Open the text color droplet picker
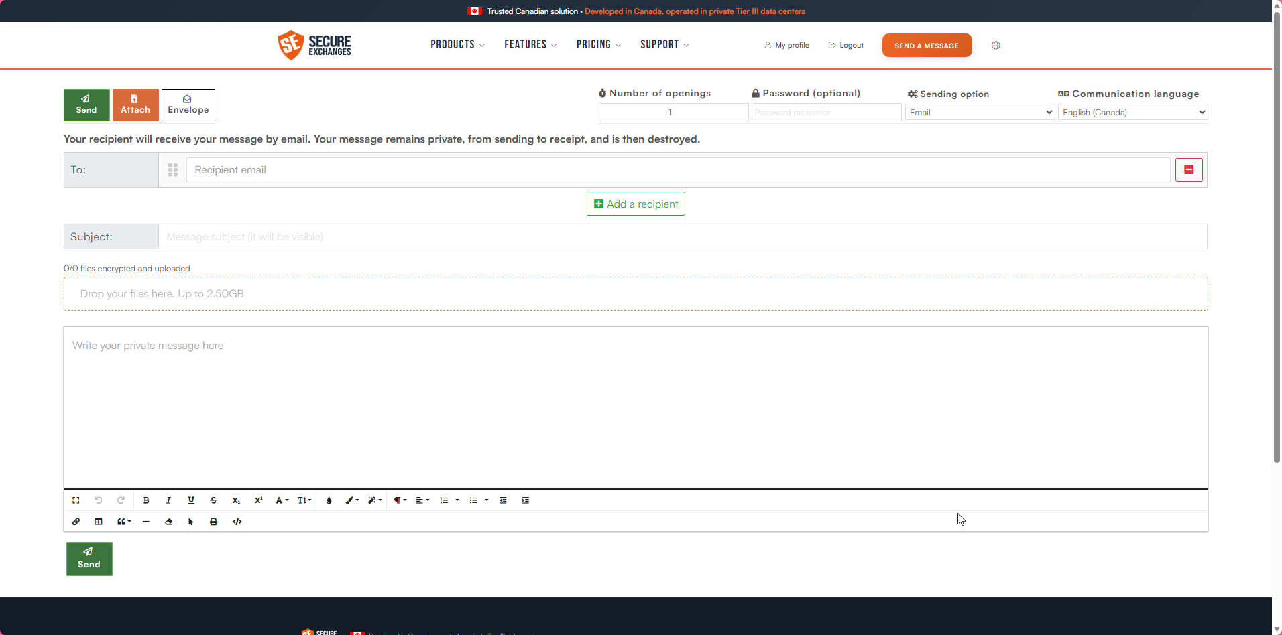The image size is (1282, 635). click(x=329, y=500)
